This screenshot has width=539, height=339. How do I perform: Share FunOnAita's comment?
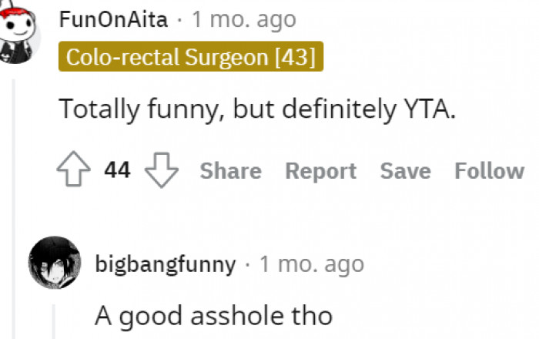click(x=230, y=170)
